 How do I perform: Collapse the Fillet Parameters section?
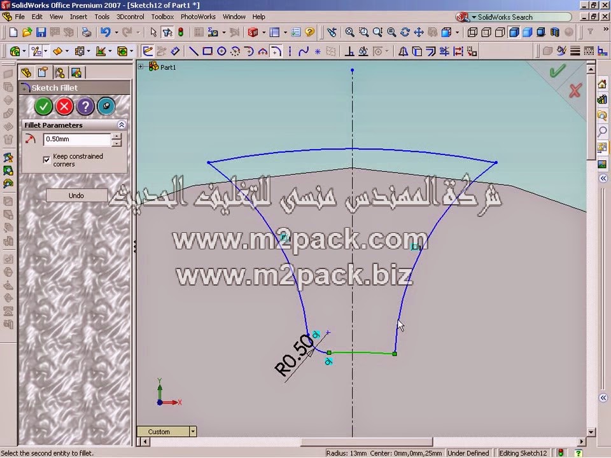(122, 125)
